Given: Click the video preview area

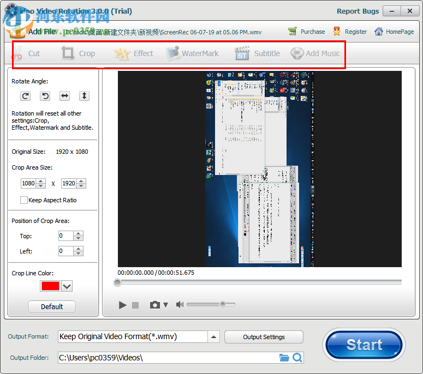Looking at the screenshot, I should point(259,169).
